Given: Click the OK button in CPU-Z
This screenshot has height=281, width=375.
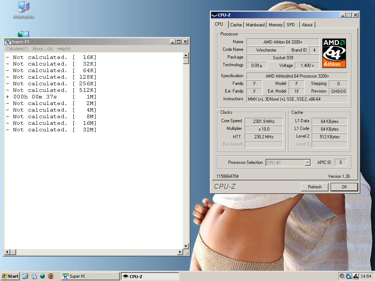Looking at the screenshot, I should click(x=344, y=187).
